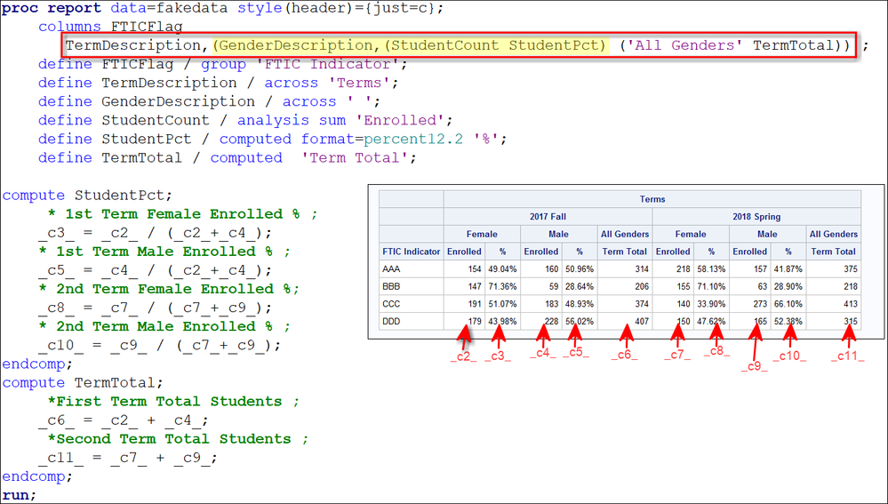
Task: Click the 'compute StudentPct;' line
Action: tap(87, 196)
